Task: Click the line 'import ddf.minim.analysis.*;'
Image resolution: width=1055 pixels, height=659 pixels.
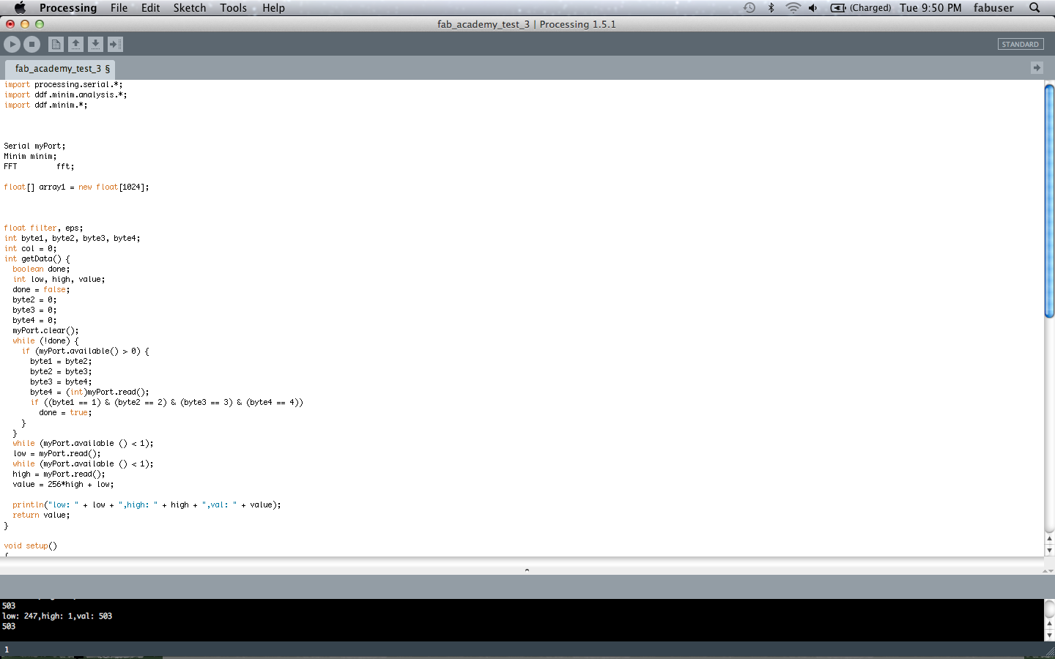Action: 65,95
